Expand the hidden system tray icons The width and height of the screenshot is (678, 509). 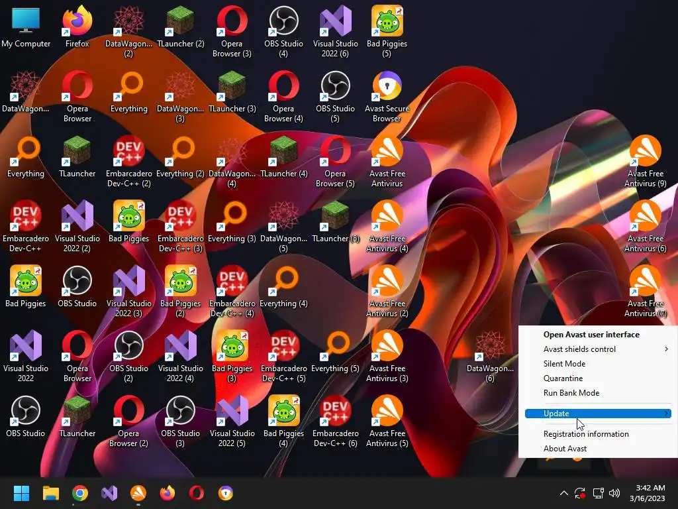coord(564,493)
